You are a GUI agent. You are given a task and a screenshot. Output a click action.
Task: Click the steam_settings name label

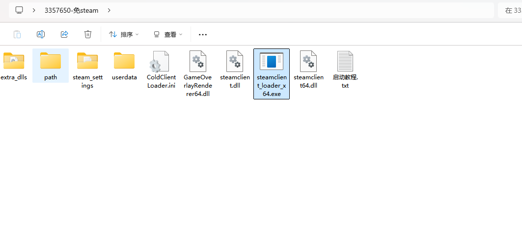pyautogui.click(x=87, y=82)
